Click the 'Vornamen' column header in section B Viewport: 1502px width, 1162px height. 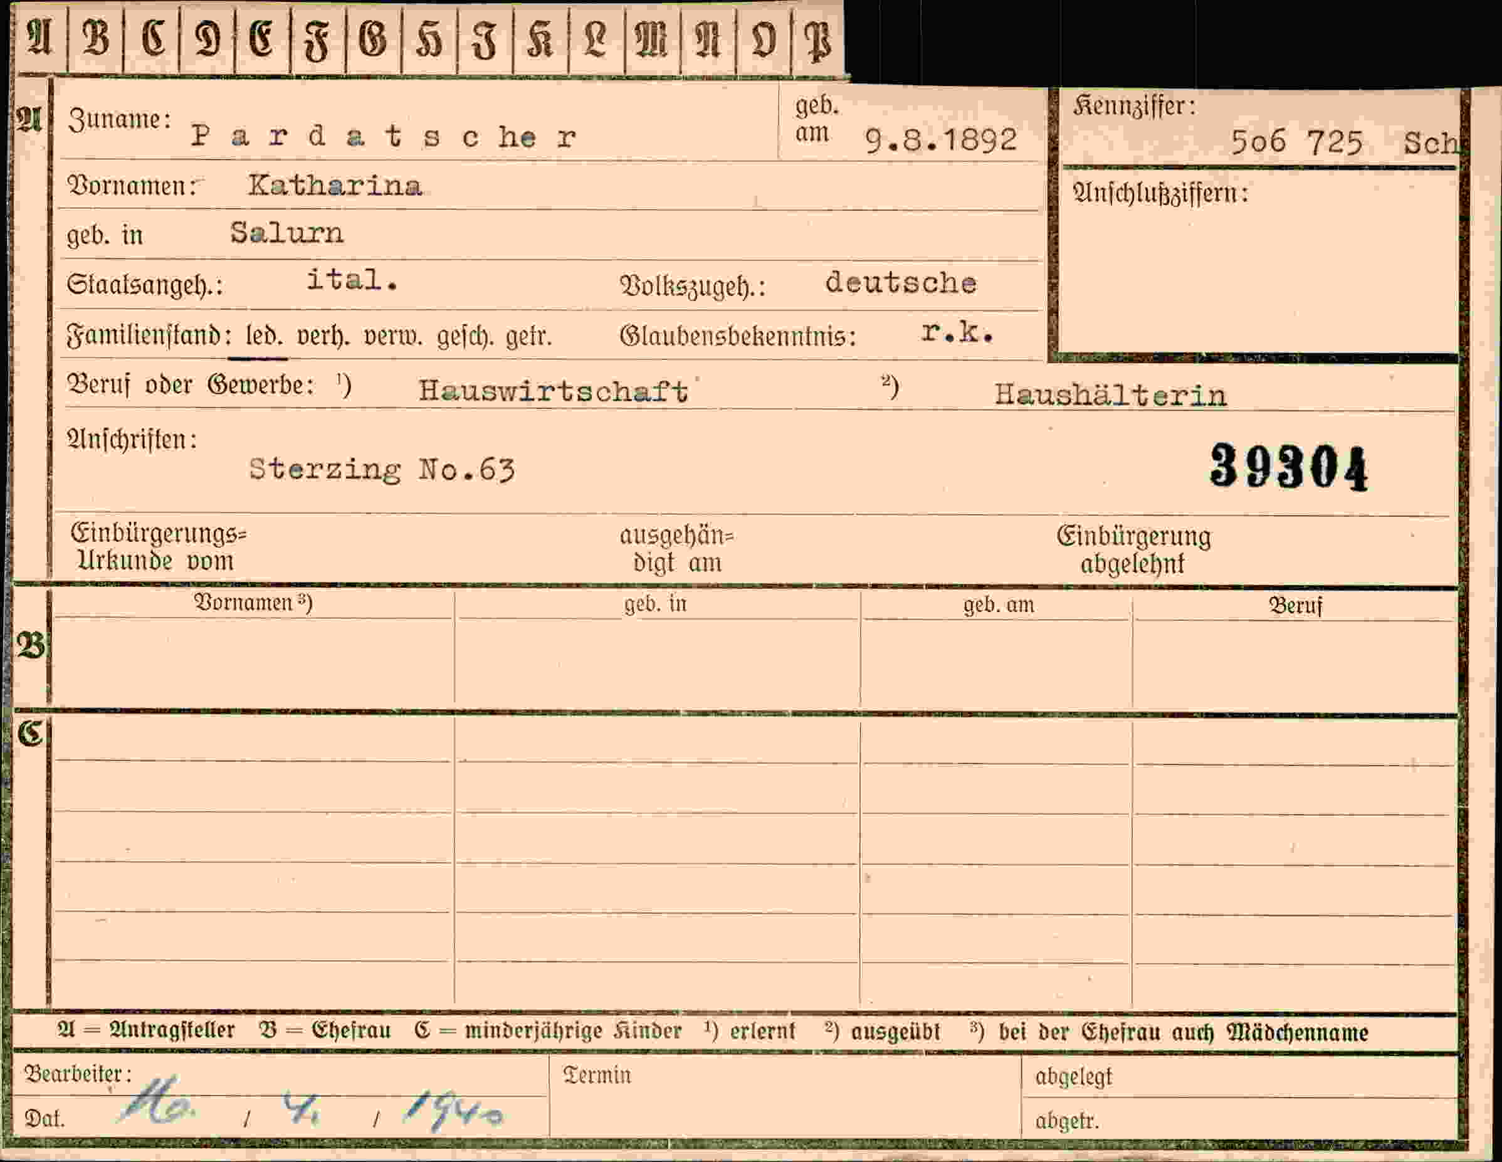(x=253, y=603)
